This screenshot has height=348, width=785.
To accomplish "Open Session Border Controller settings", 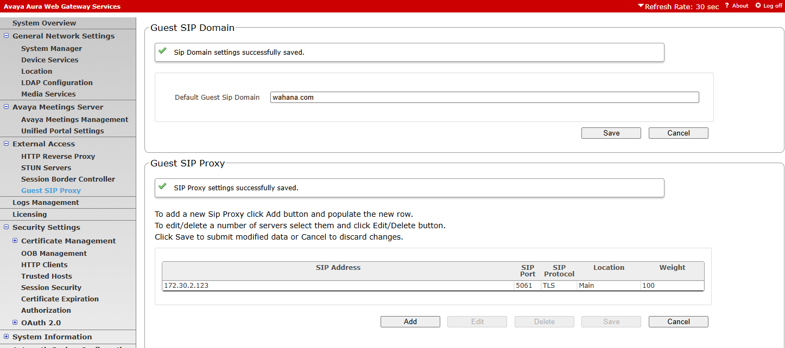I will [x=68, y=179].
